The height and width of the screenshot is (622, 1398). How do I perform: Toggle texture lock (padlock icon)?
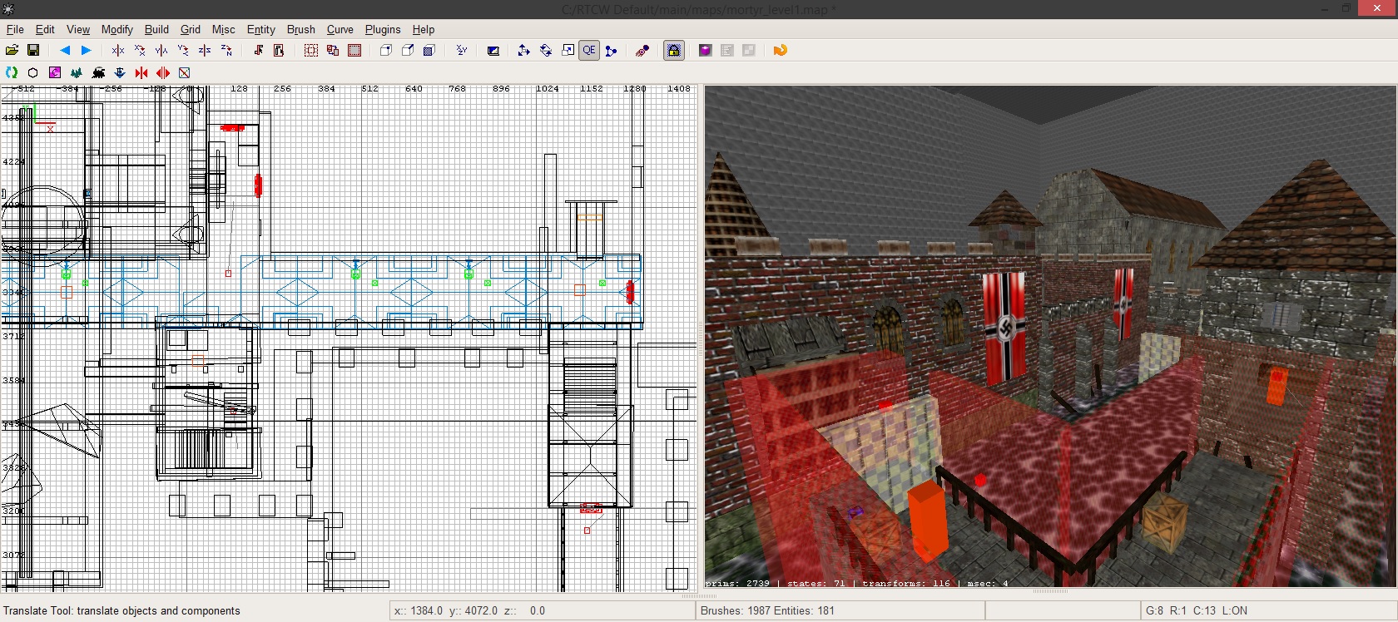tap(674, 51)
